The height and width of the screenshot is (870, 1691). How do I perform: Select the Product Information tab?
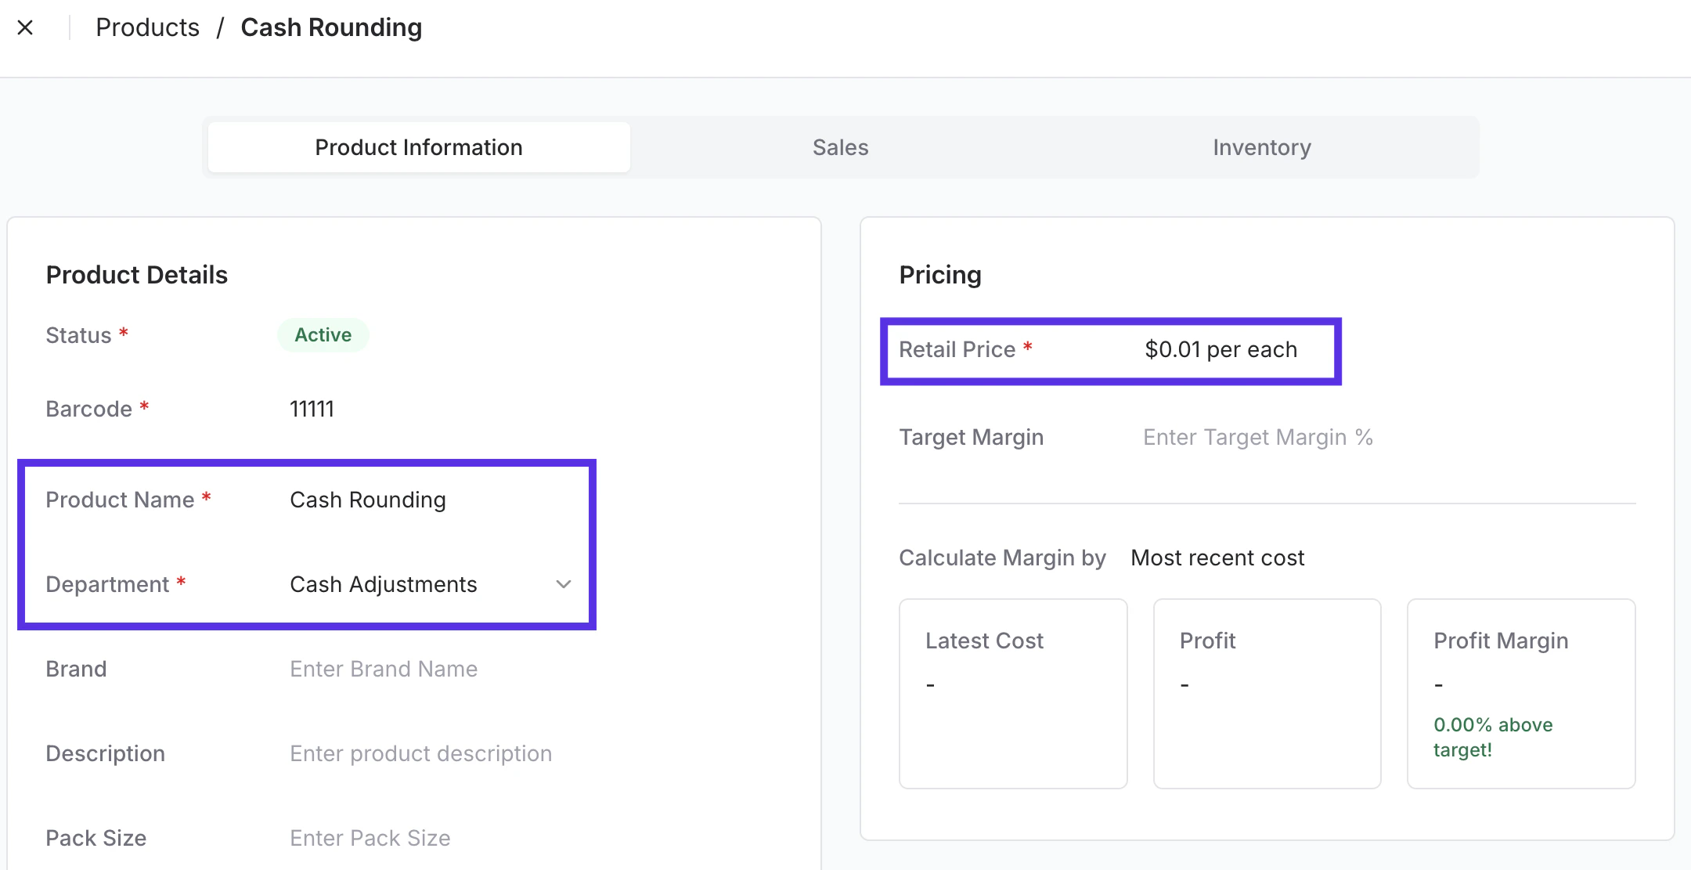point(419,147)
